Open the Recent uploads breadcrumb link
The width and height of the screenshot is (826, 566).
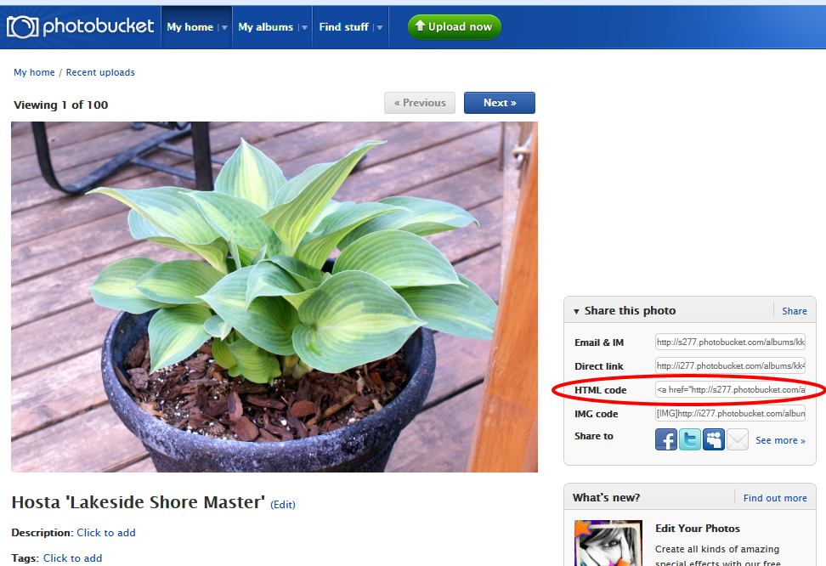[100, 72]
